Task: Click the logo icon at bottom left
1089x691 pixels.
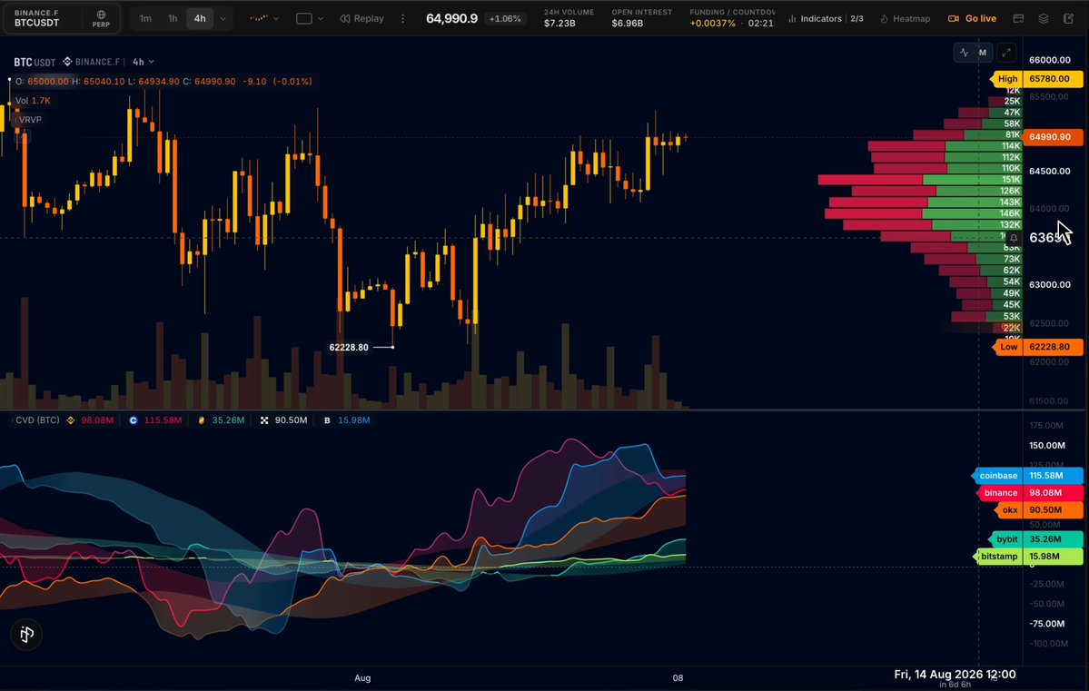Action: 26,634
